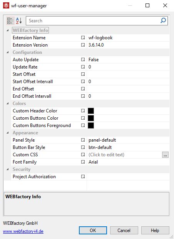
Task: Click the Start Offset Intervall property marker
Action: click(83, 82)
